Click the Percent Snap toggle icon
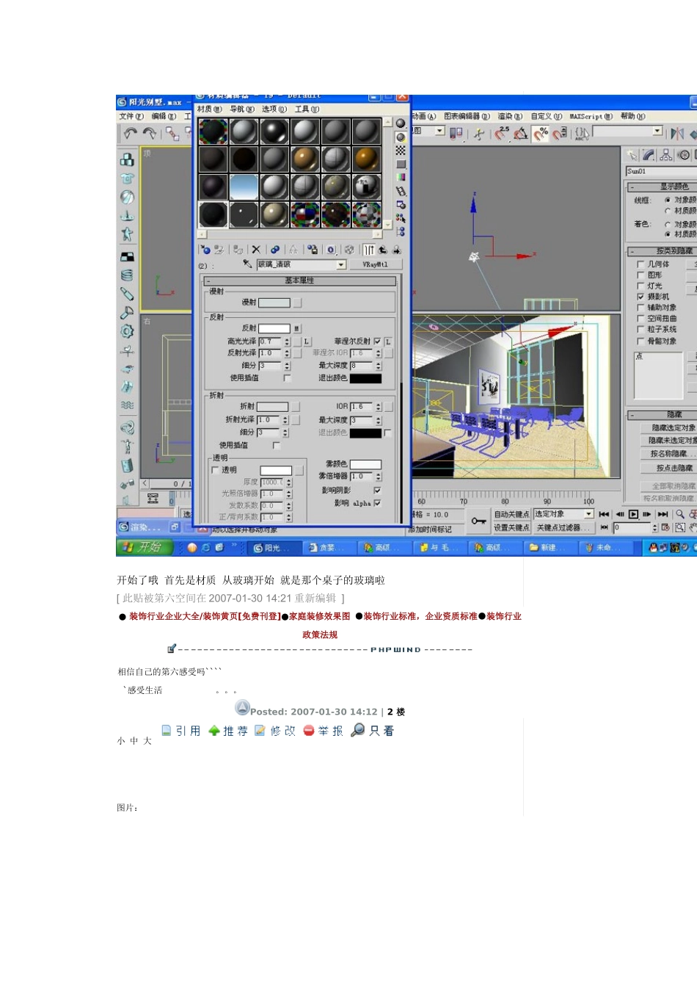The image size is (697, 987). pyautogui.click(x=541, y=133)
